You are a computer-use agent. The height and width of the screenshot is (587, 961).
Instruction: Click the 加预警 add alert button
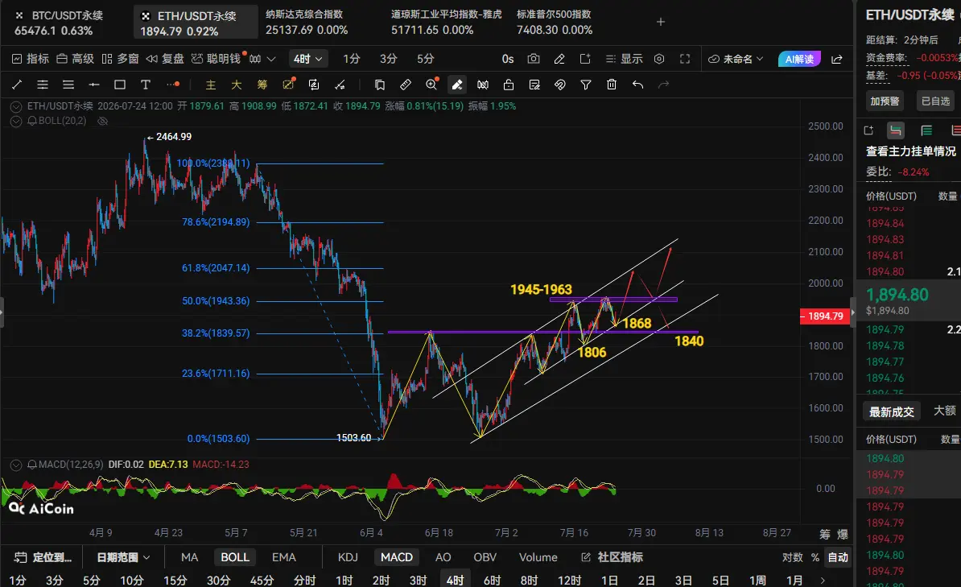pos(885,101)
